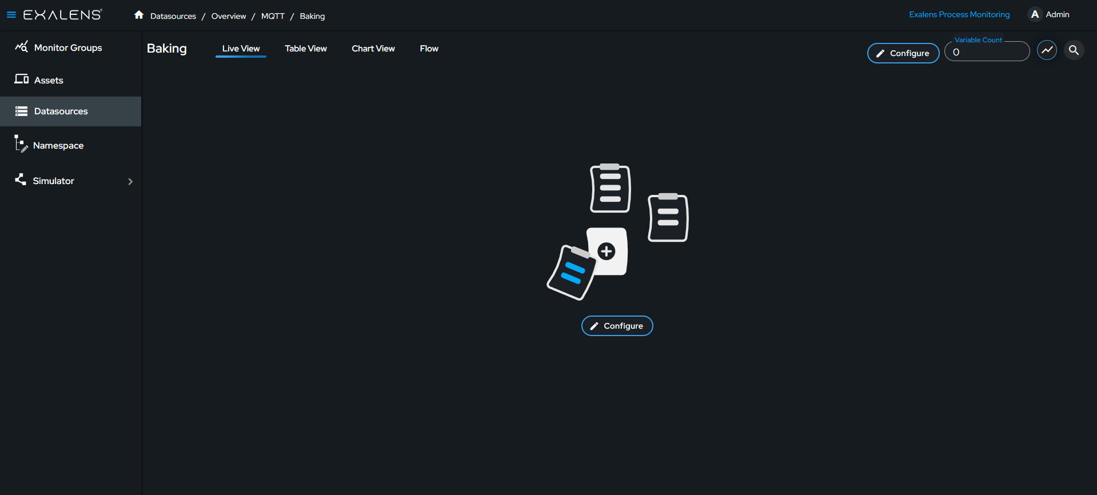Viewport: 1097px width, 495px height.
Task: Click the Admin avatar icon
Action: point(1035,14)
